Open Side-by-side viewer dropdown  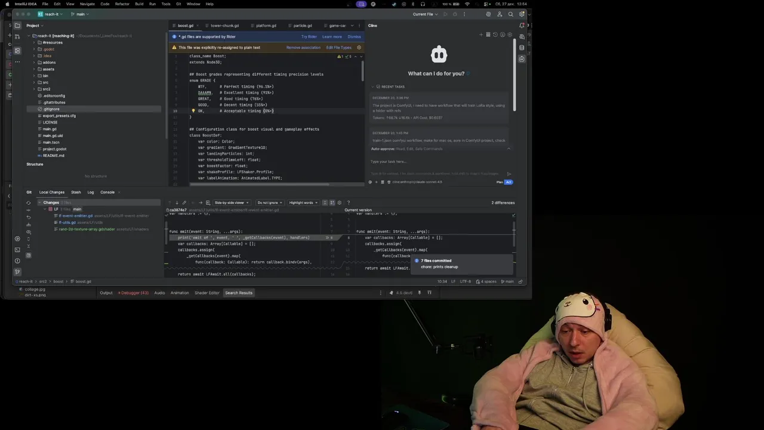pyautogui.click(x=232, y=202)
